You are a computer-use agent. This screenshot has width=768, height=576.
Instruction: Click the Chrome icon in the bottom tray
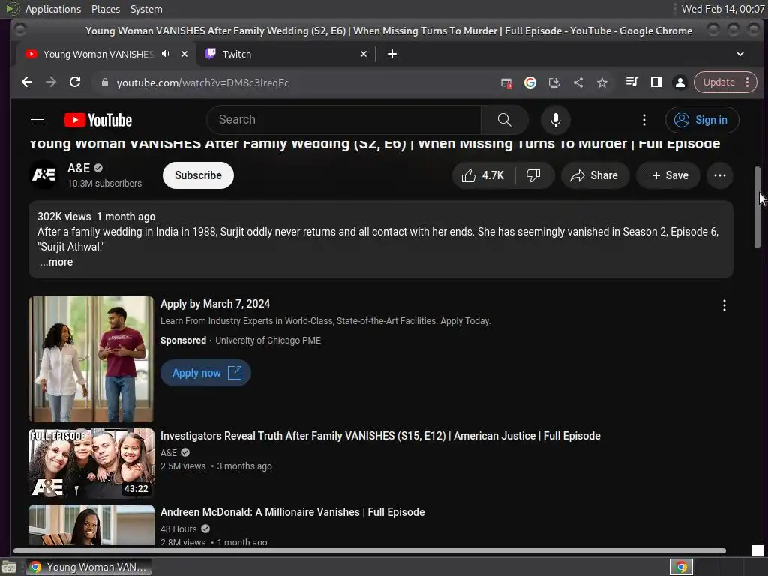(x=681, y=567)
